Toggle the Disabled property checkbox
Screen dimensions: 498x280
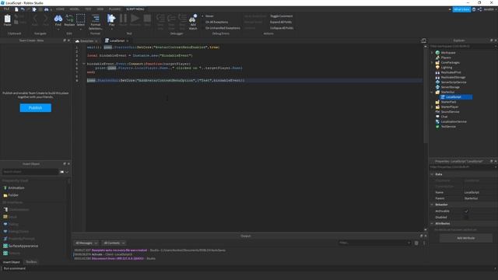click(466, 218)
